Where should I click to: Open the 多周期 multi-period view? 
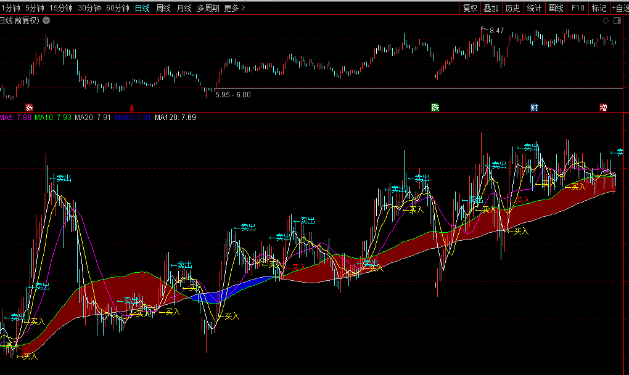click(x=208, y=8)
